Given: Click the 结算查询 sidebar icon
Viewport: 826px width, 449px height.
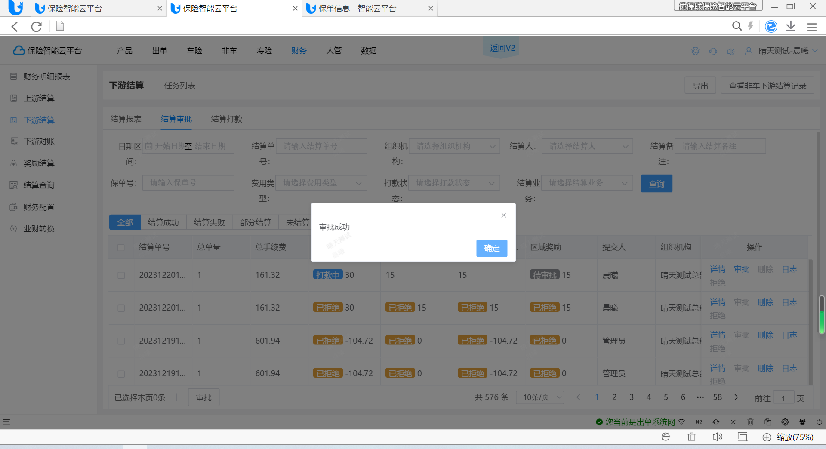Looking at the screenshot, I should click(14, 185).
